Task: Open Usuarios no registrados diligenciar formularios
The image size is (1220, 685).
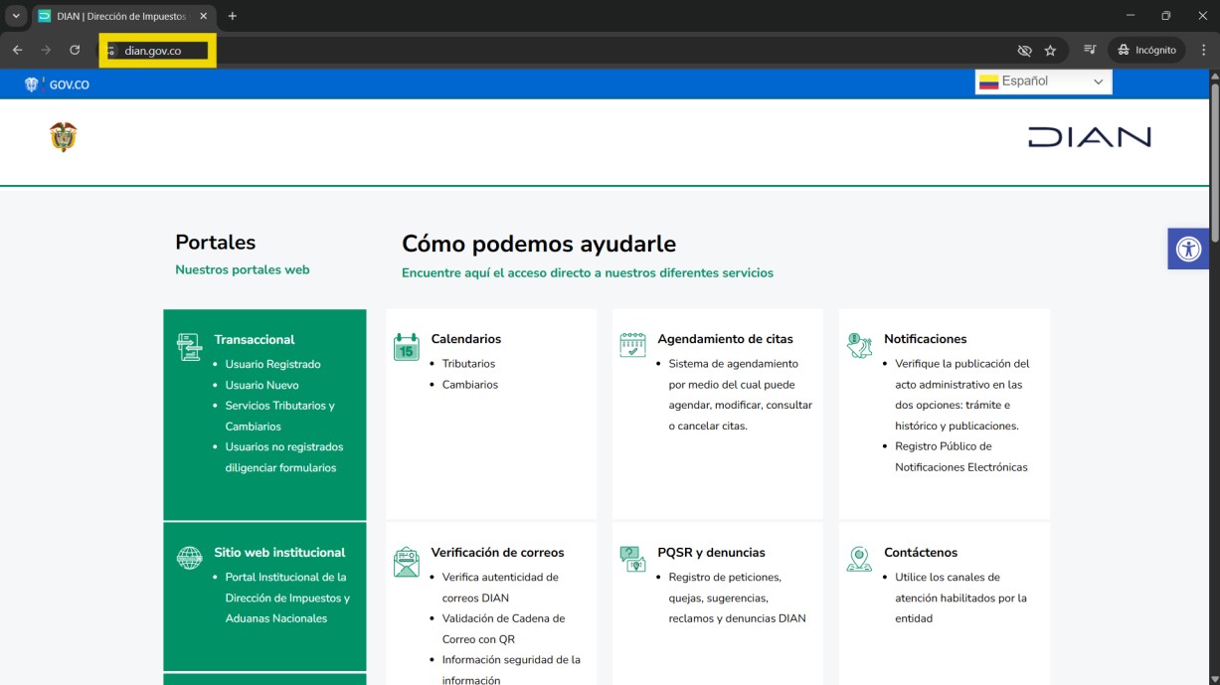Action: point(284,457)
